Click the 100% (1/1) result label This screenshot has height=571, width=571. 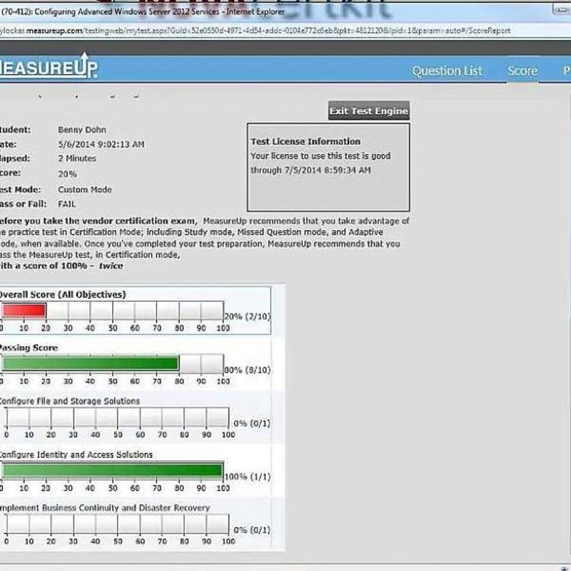pyautogui.click(x=248, y=477)
